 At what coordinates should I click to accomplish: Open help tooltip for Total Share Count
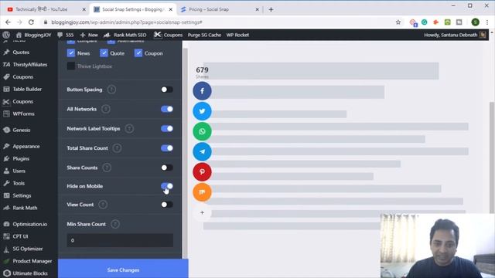[x=117, y=148]
